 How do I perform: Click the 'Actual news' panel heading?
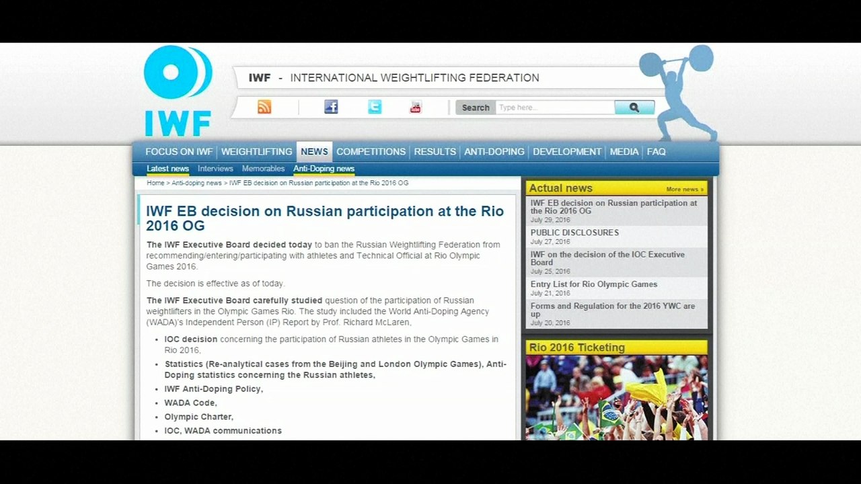[561, 188]
